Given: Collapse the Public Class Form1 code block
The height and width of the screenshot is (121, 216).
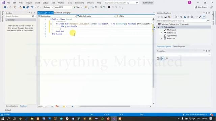Looking at the screenshot, I should click(51, 19).
